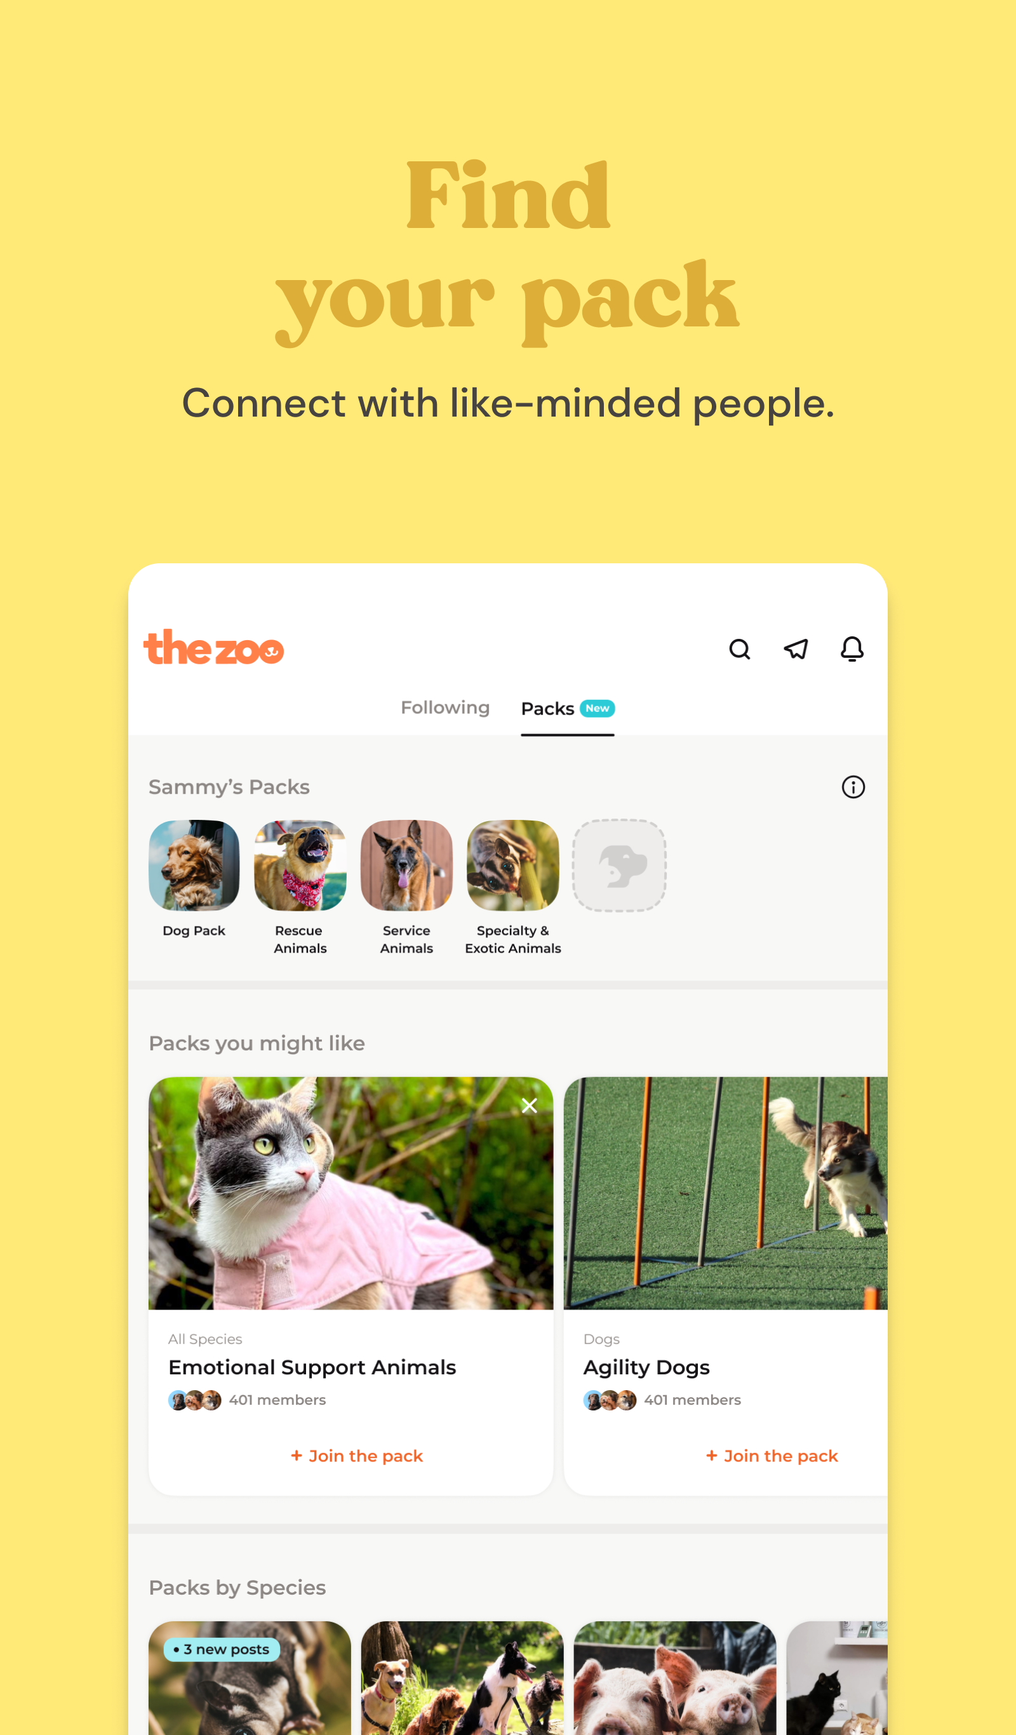This screenshot has width=1016, height=1735.
Task: Open messages via paper plane icon
Action: [x=796, y=648]
